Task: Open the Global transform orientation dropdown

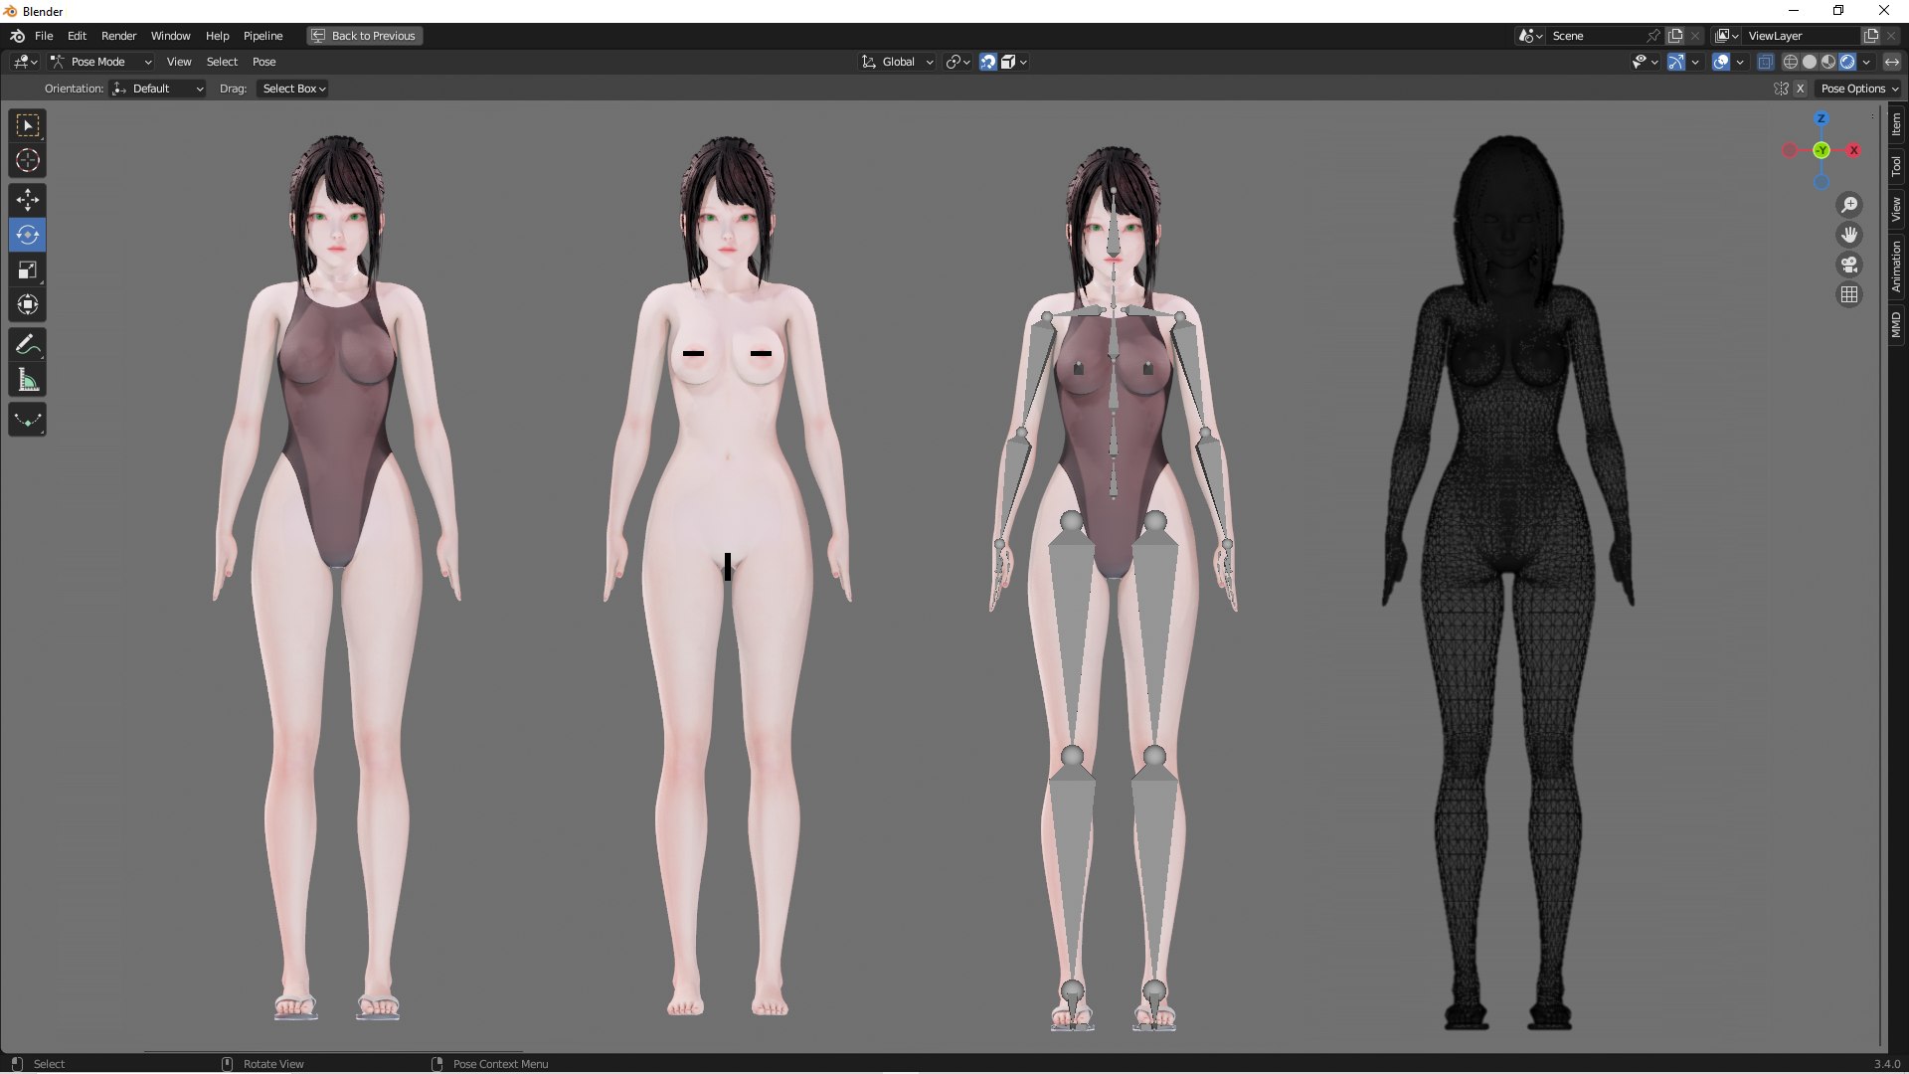Action: click(898, 62)
